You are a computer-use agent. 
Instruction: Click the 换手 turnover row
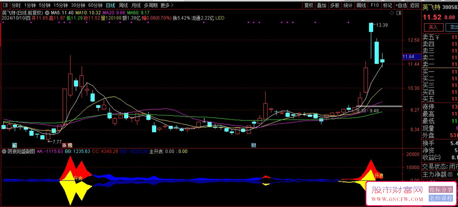(440, 143)
